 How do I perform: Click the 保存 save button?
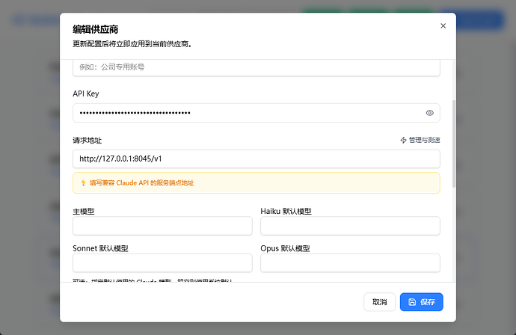[x=421, y=302]
